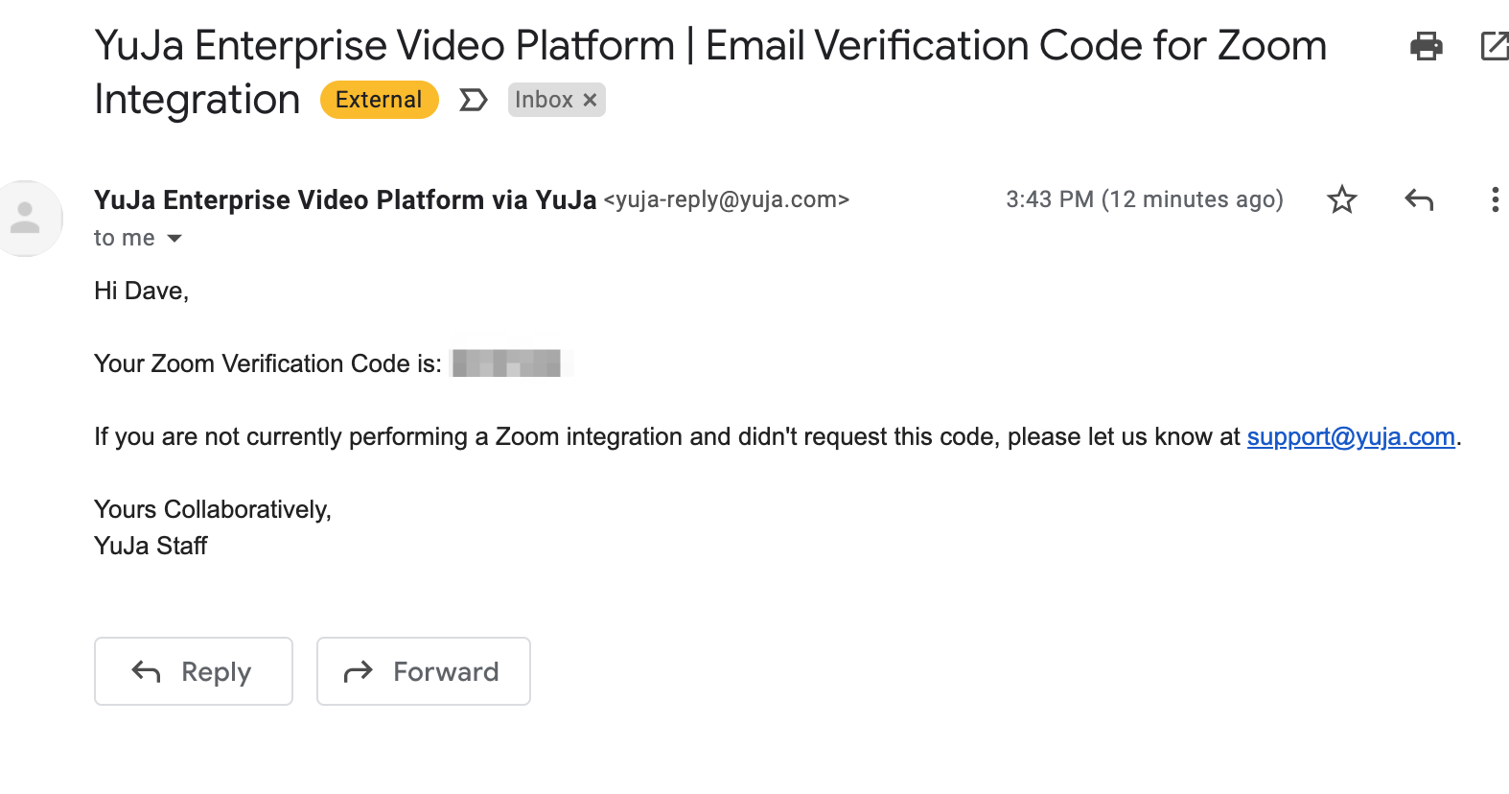The width and height of the screenshot is (1509, 794).
Task: Open the message in a new window
Action: 1496,45
